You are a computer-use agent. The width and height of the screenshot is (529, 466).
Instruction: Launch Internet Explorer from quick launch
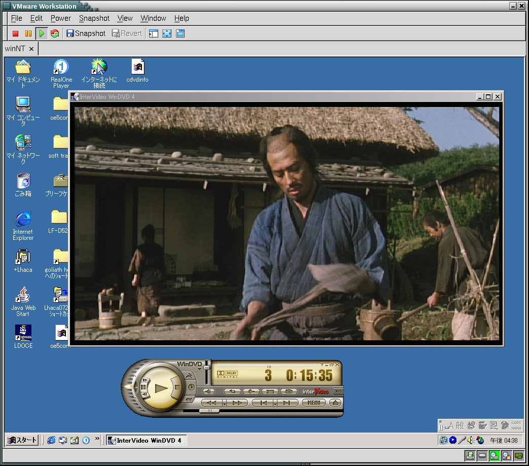(51, 440)
